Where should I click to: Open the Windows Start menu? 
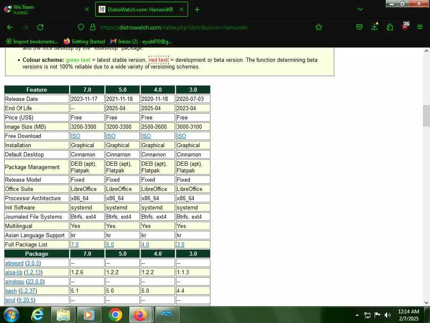[x=11, y=315]
